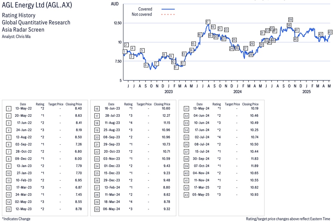Click the 24-Jun-22 date cell
This screenshot has height=221, width=334.
tap(24, 130)
